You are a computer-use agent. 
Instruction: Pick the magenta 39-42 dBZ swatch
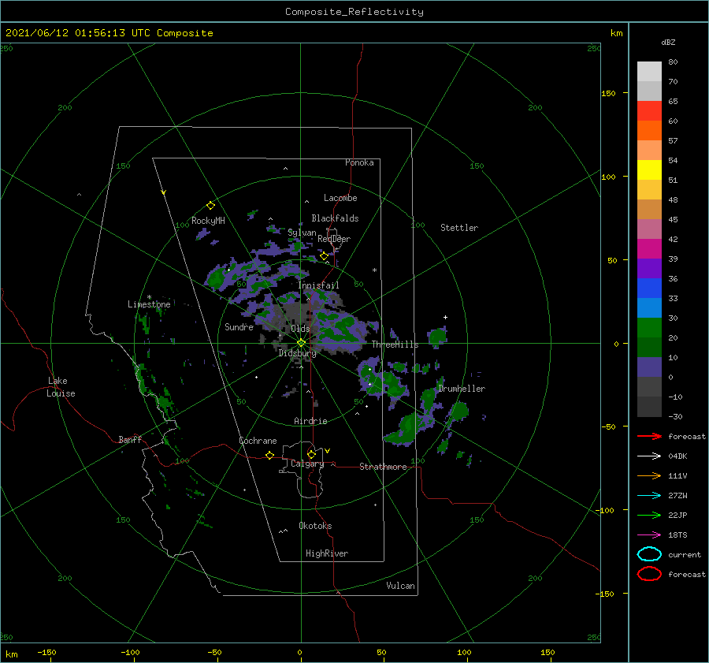649,249
